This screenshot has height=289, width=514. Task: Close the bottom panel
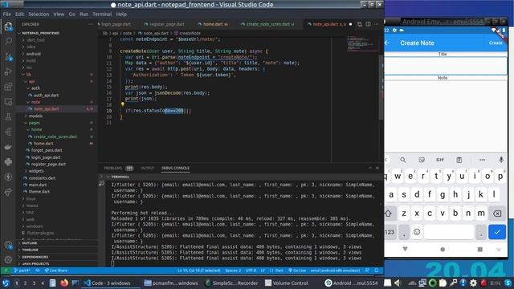(x=377, y=168)
